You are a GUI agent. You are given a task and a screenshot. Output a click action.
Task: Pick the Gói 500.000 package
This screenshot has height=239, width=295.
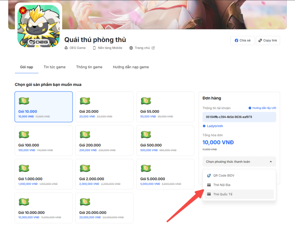click(165, 140)
